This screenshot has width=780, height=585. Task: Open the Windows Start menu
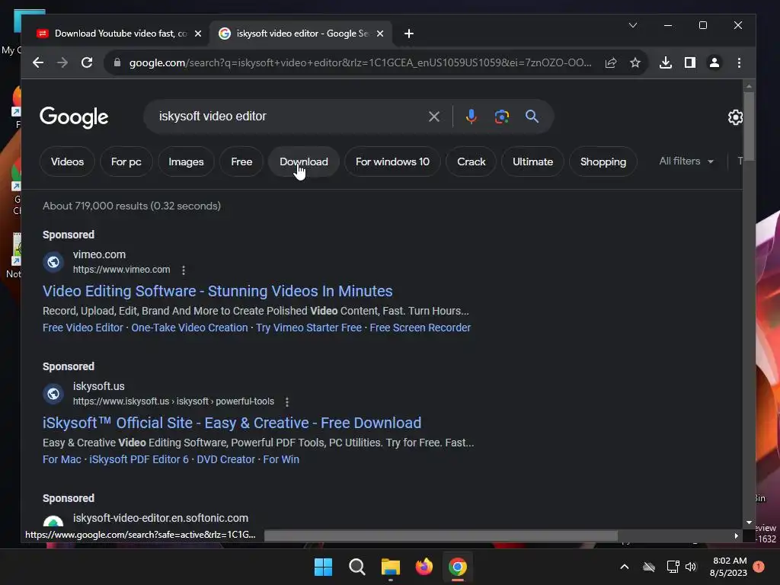[323, 567]
